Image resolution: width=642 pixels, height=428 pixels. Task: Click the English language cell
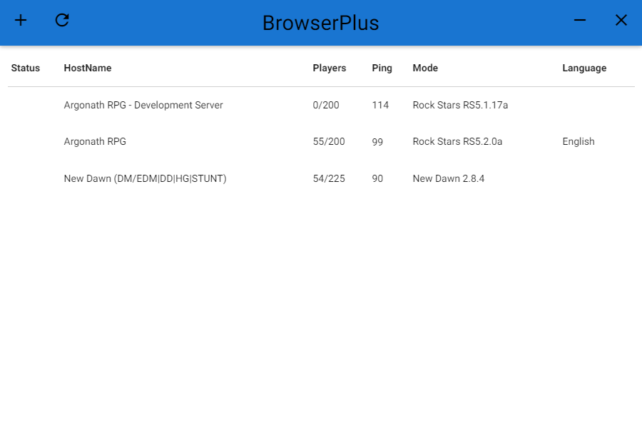578,142
